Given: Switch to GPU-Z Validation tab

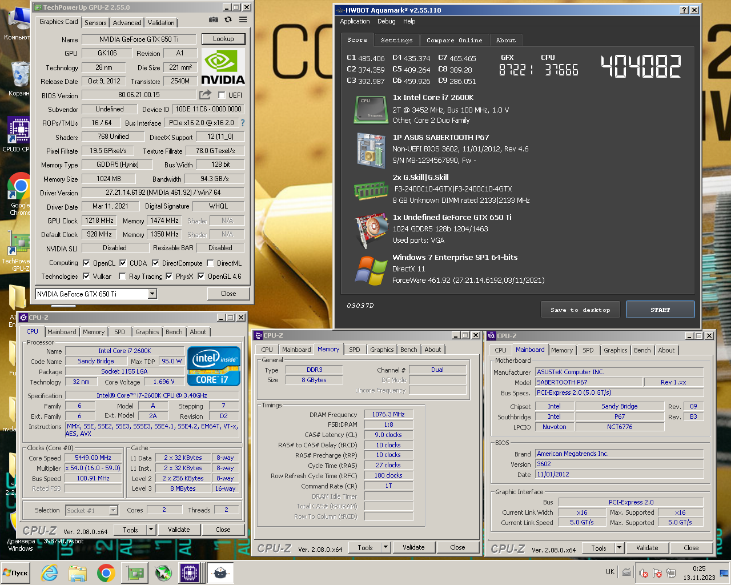Looking at the screenshot, I should pos(161,23).
